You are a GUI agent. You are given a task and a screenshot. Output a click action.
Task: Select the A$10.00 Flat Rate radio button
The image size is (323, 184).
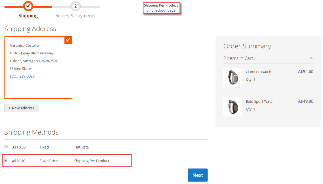[6, 147]
